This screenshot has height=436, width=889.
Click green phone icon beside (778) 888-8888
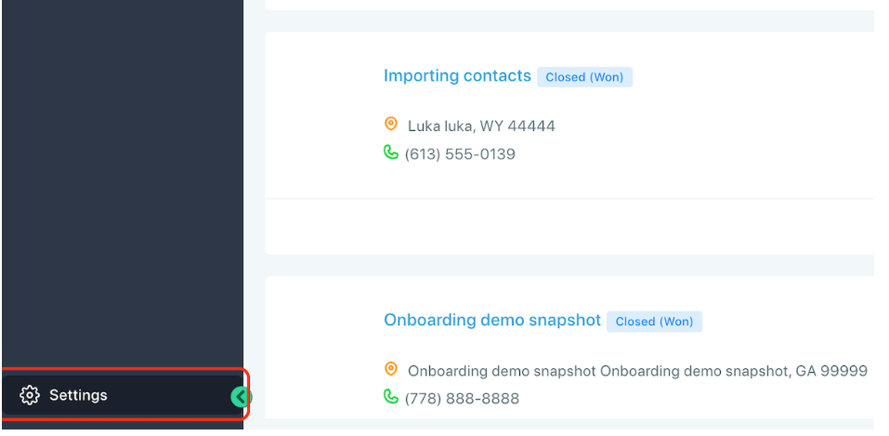coord(391,396)
